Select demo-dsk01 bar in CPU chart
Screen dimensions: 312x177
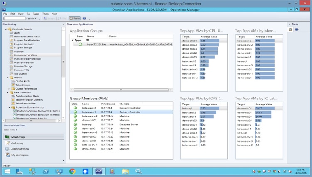209,41
